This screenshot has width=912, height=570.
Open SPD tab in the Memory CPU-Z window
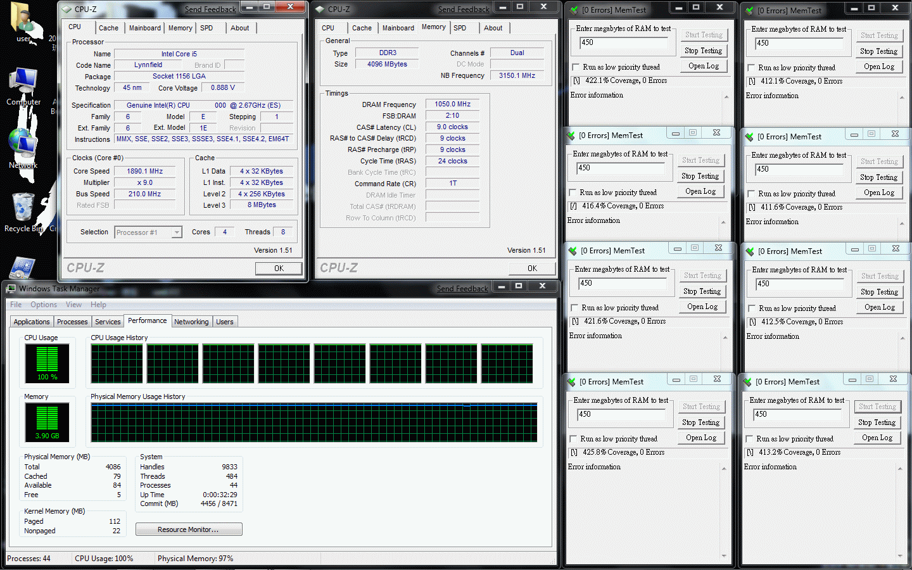click(460, 28)
